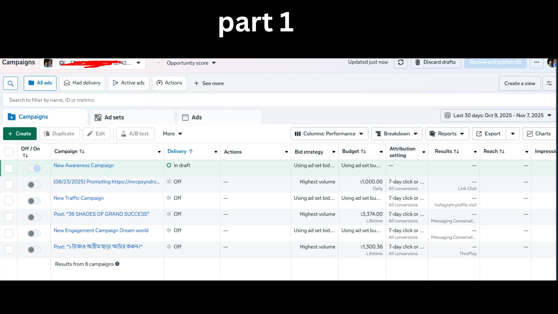
Task: Sort by Results column arrows
Action: [456, 151]
